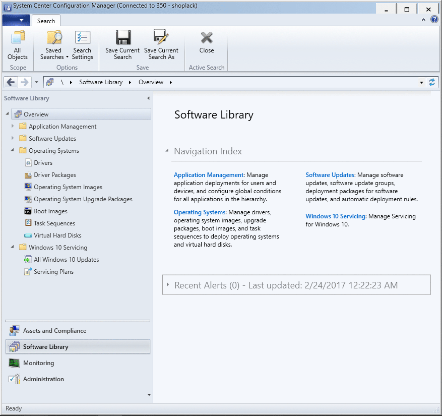Go back with the navigation arrow
The width and height of the screenshot is (442, 416).
[x=11, y=82]
